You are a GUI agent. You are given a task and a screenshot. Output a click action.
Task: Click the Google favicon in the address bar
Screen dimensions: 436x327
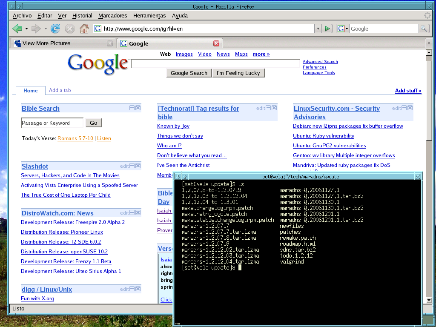click(x=98, y=29)
